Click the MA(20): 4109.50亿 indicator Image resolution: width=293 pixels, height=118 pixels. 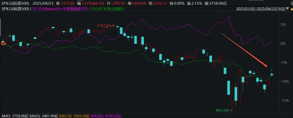tap(106, 116)
